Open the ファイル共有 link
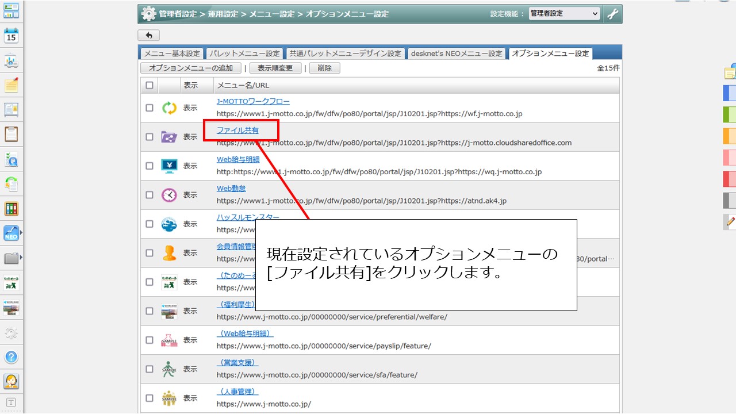The image size is (736, 414). click(237, 131)
